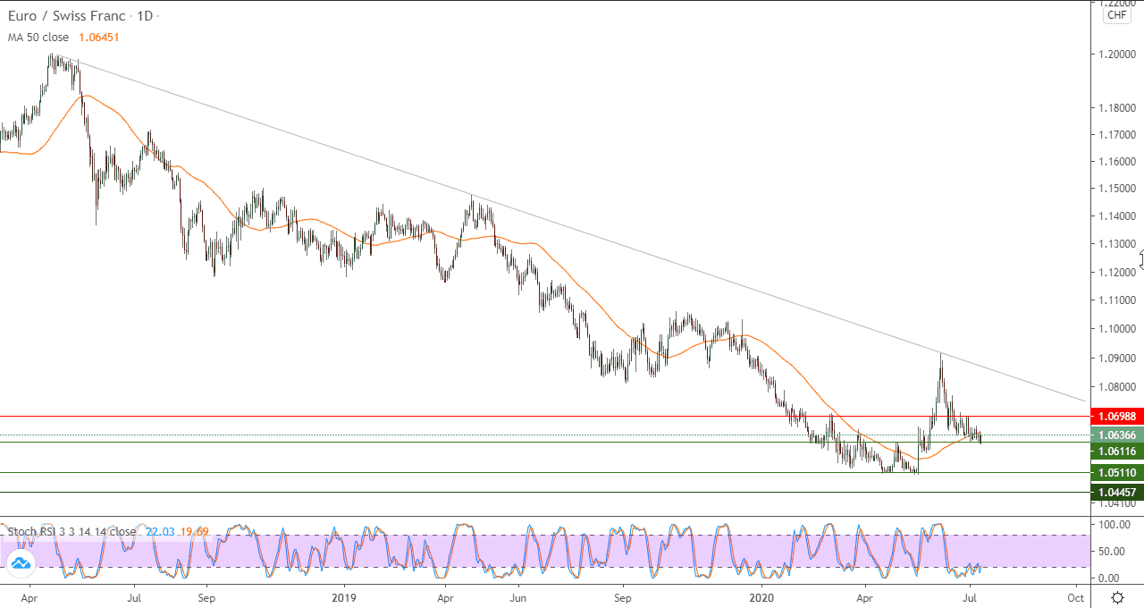Click the green 1.06116 price label
1144x608 pixels.
[x=1116, y=452]
